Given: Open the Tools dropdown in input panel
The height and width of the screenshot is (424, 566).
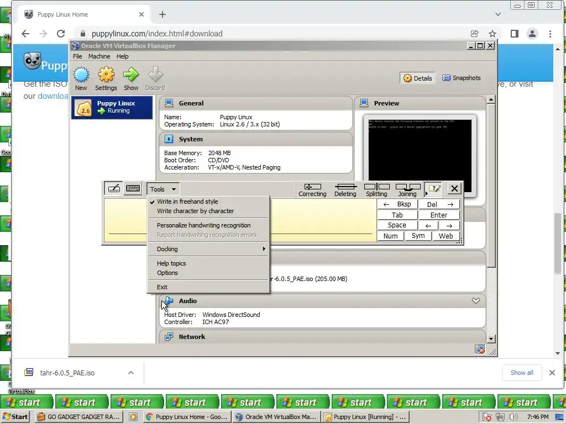Looking at the screenshot, I should pos(163,189).
